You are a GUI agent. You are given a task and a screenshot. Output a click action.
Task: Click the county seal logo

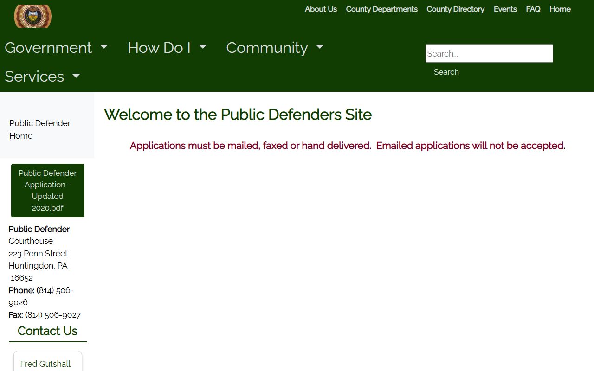[x=32, y=16]
